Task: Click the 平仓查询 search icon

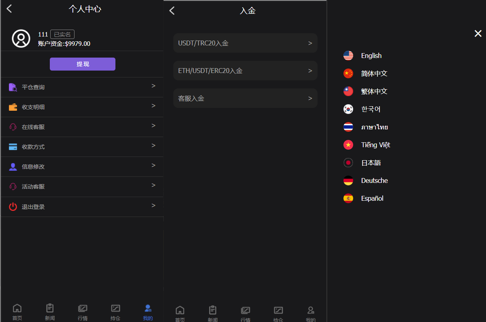Action: pyautogui.click(x=13, y=87)
